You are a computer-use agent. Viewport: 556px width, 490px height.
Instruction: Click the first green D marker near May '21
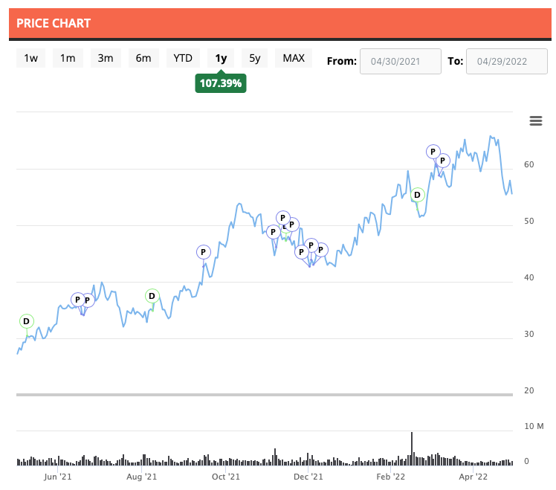[x=26, y=321]
